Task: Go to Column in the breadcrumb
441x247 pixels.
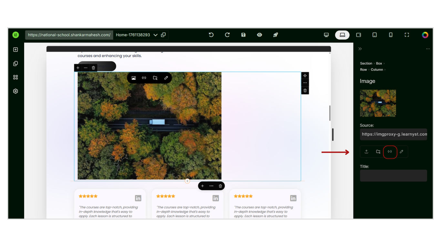Action: [x=377, y=69]
